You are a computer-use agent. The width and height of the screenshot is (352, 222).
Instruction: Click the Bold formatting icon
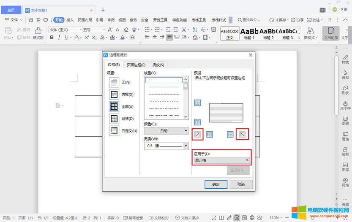(x=52, y=38)
